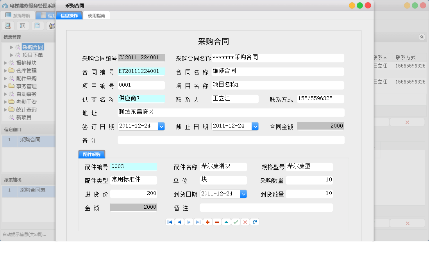
Task: Add a new record with the plus icon
Action: (207, 222)
